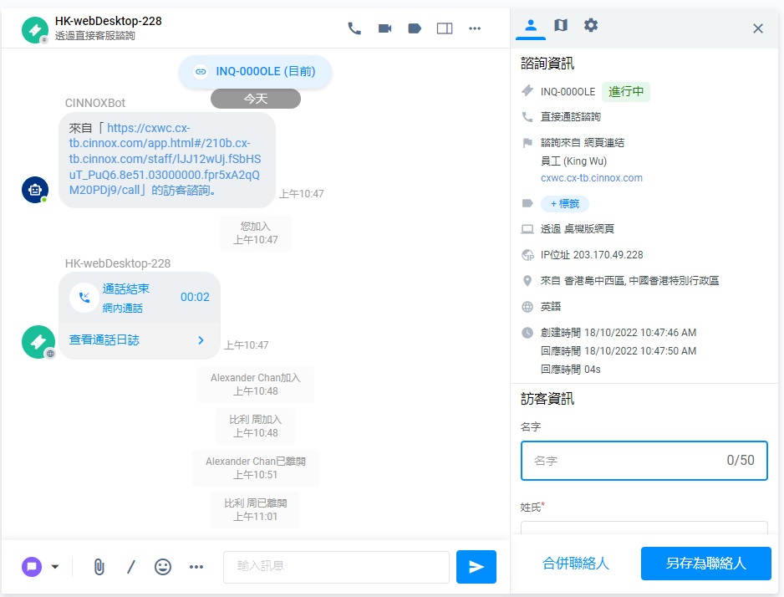This screenshot has width=784, height=597.
Task: Click 合併聯絡人 merge contact
Action: [x=576, y=564]
